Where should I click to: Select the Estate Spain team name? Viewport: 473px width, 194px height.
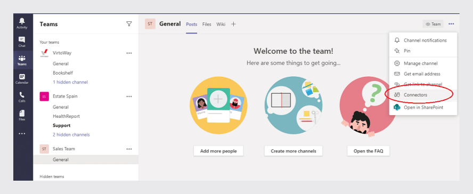[65, 96]
